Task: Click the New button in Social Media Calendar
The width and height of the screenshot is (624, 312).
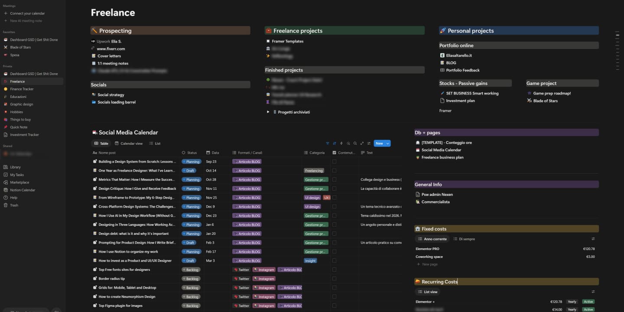Action: (379, 143)
